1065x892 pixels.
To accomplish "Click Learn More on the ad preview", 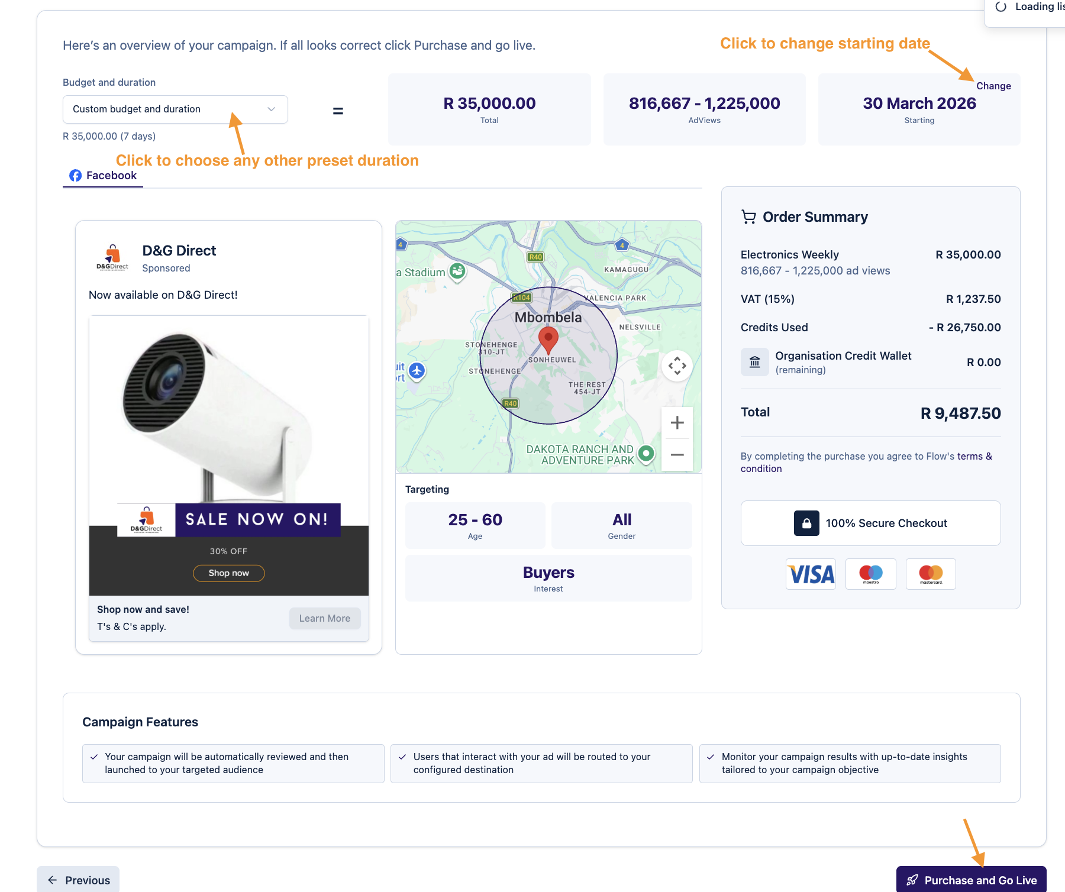I will point(324,619).
